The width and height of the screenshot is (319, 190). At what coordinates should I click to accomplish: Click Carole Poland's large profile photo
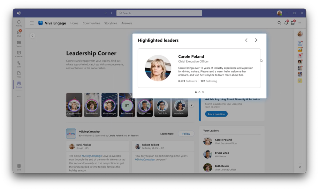coord(158,68)
